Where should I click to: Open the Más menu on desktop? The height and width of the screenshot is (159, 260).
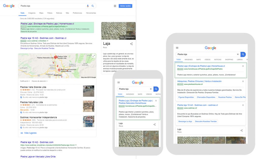[x=67, y=13]
